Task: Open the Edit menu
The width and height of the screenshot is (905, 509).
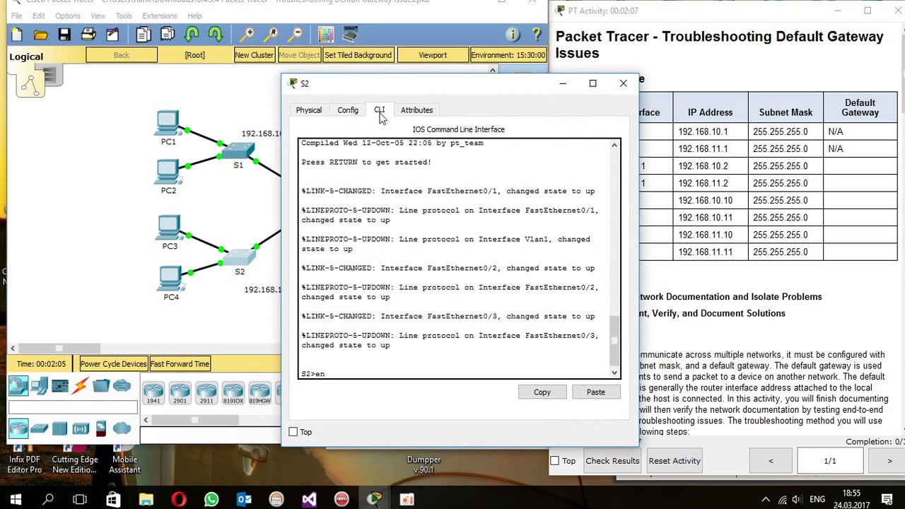Action: click(39, 16)
